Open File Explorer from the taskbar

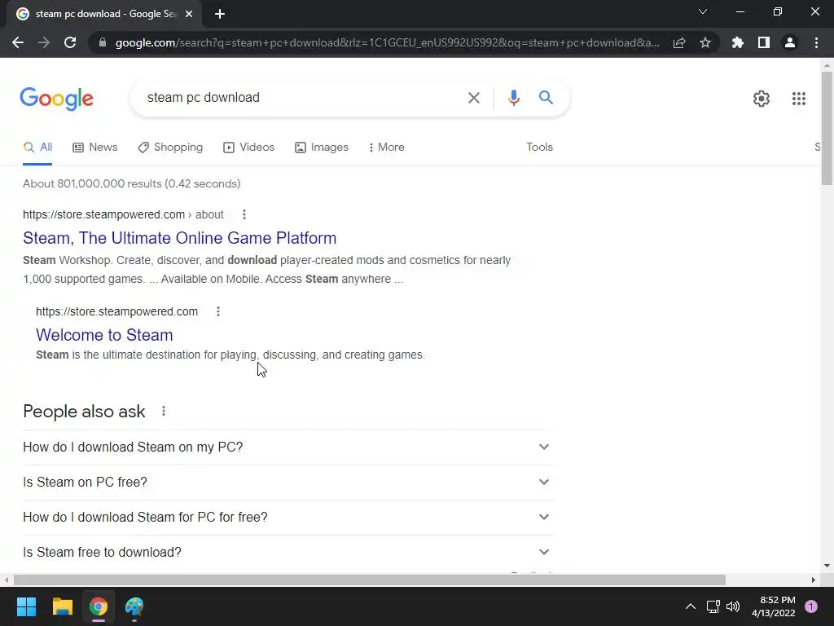click(x=62, y=606)
